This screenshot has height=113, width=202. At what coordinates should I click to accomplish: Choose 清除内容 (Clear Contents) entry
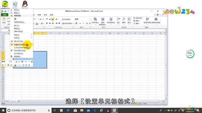pos(18,32)
